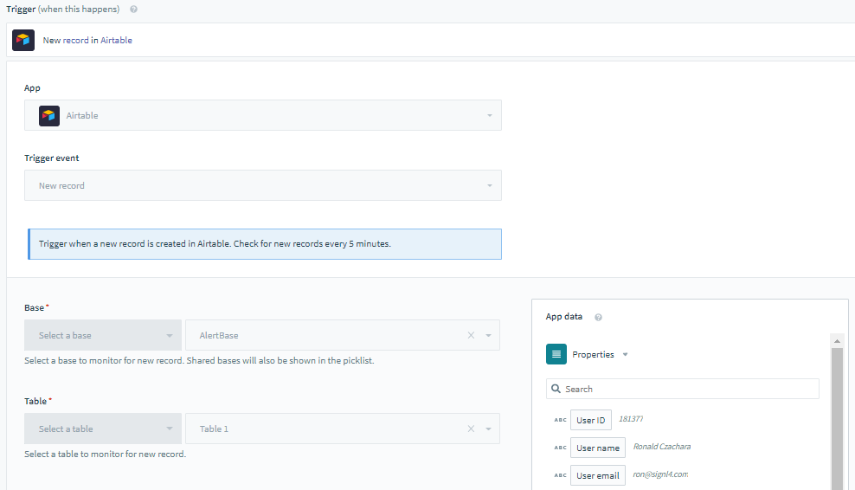
Task: Click the search magnifier icon
Action: click(556, 389)
